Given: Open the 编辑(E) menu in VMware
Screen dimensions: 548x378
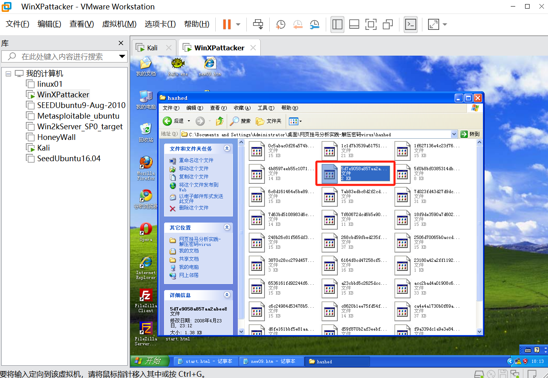Looking at the screenshot, I should 49,24.
